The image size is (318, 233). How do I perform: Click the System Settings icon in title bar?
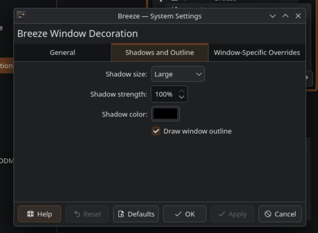tap(21, 16)
